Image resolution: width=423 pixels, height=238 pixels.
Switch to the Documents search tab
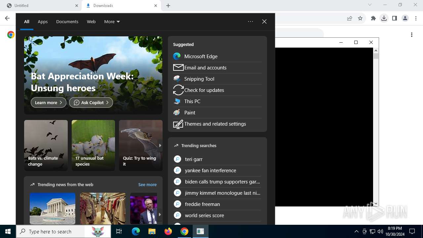(67, 21)
